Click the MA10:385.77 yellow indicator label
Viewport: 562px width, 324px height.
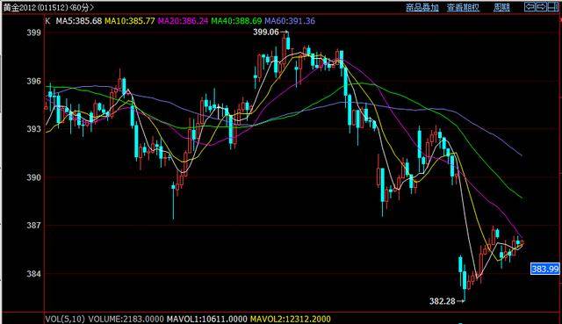point(130,21)
